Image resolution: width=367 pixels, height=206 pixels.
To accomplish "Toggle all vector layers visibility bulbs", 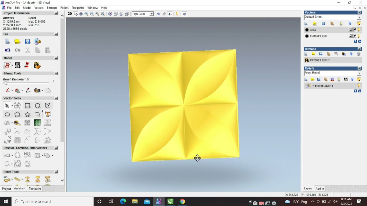I will point(359,23).
